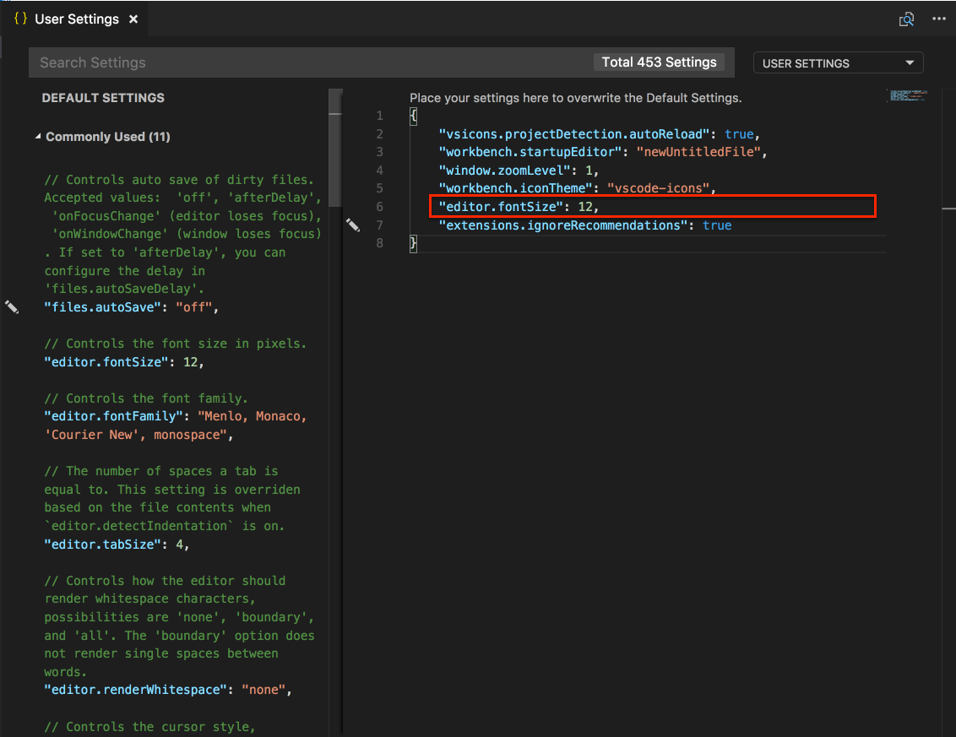Click the braces icon on User Settings tab
The height and width of the screenshot is (737, 956).
21,19
